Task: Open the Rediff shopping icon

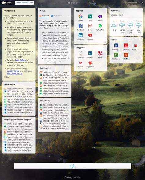Action: [x=100, y=53]
